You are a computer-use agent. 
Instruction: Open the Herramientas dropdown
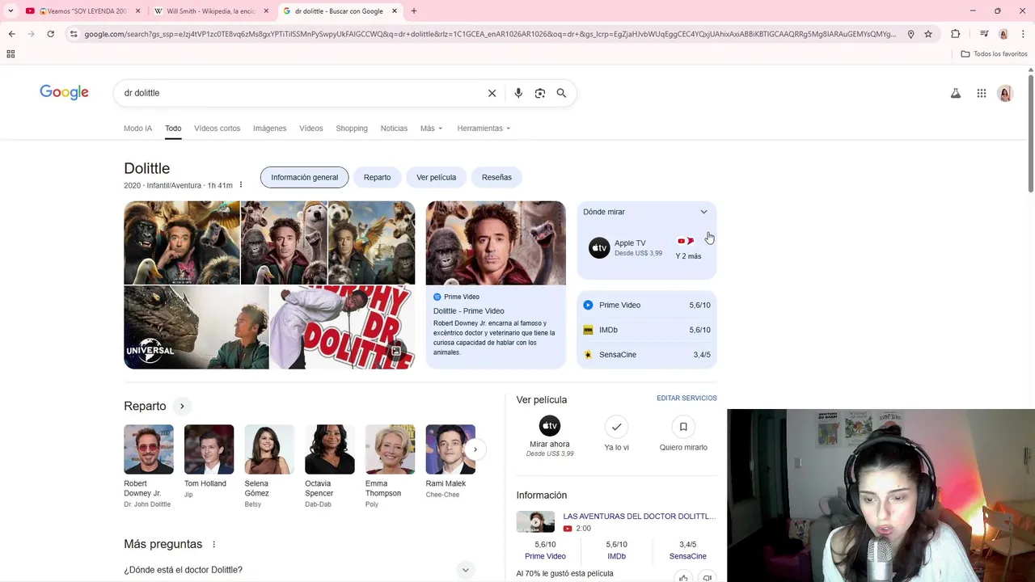click(484, 129)
